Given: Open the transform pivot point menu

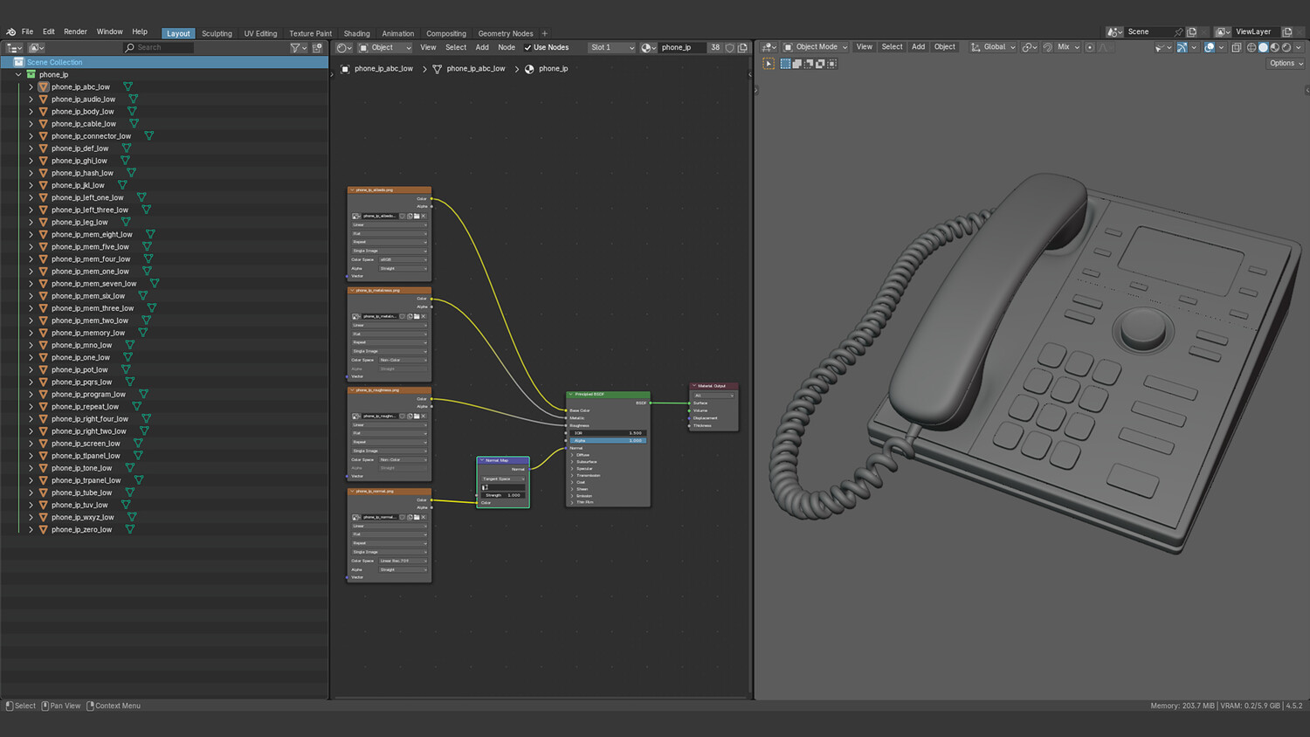Looking at the screenshot, I should click(x=1030, y=47).
